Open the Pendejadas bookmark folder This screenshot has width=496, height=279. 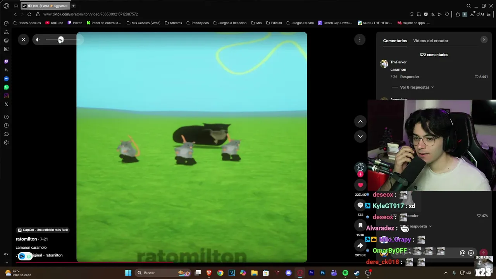[x=198, y=23]
